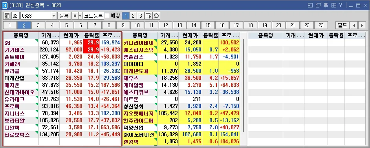Select 지오릿에너지 stock name
The image size is (370, 148).
coord(139,113)
